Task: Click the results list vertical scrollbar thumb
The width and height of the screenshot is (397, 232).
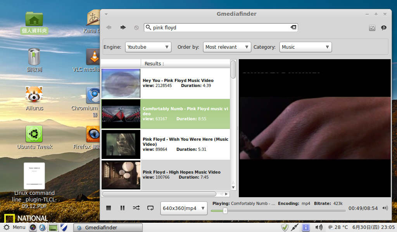Action: (x=233, y=69)
